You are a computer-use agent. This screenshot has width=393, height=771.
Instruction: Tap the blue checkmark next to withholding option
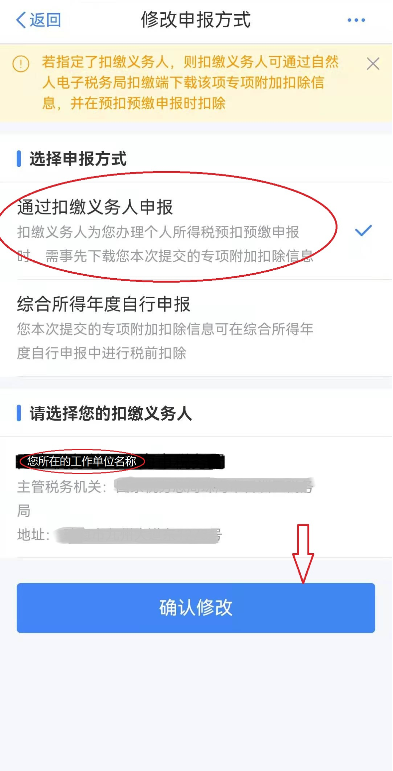pos(363,231)
